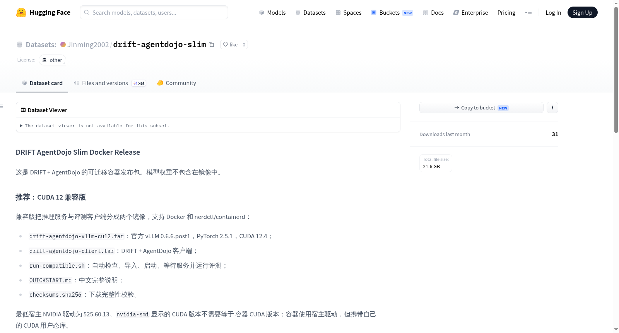Click the Dataset Viewer heading
This screenshot has height=333, width=619.
pyautogui.click(x=48, y=110)
